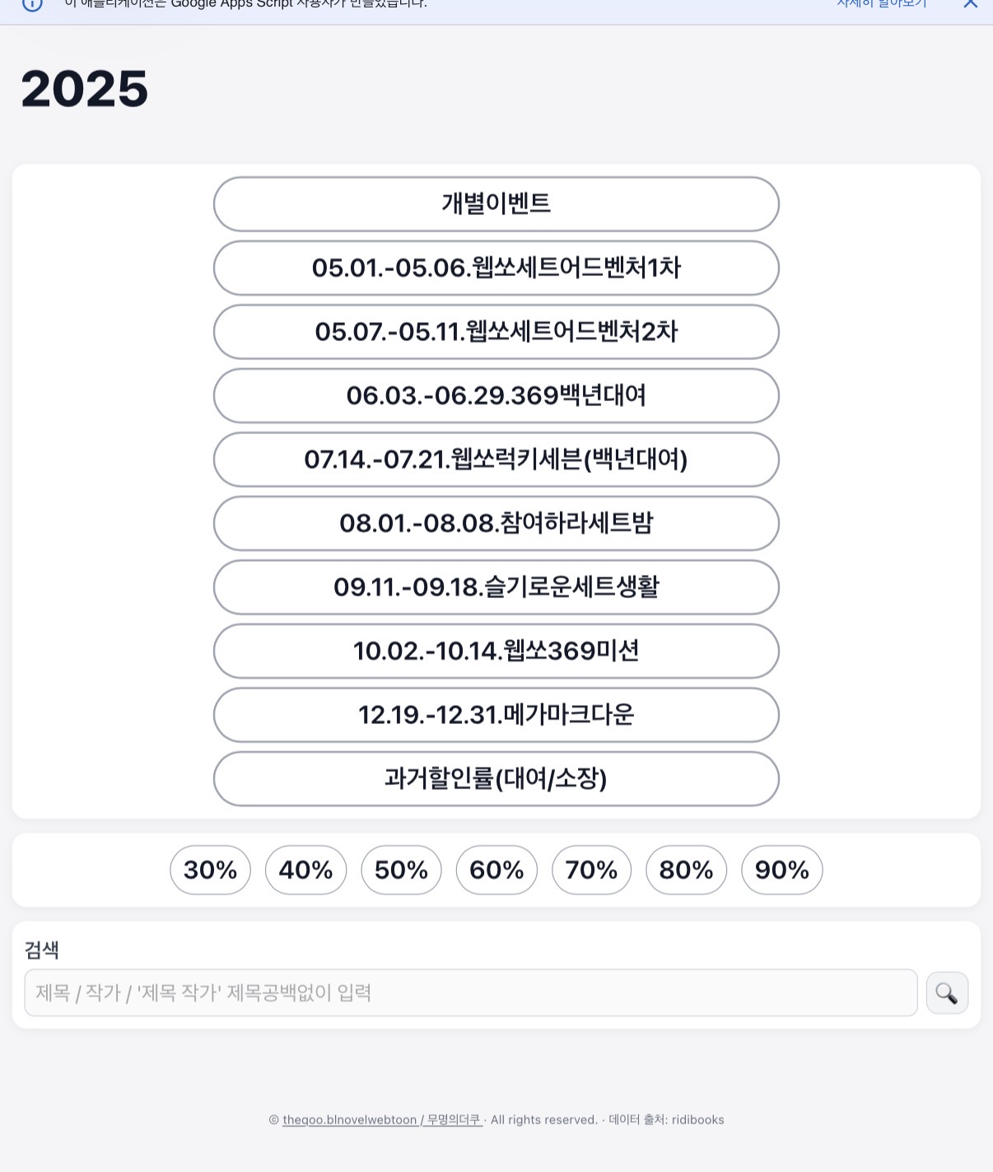Open 05.01.-05.06.웹쏘세트어드벤처1차 event
Image resolution: width=993 pixels, height=1172 pixels.
[x=496, y=268]
